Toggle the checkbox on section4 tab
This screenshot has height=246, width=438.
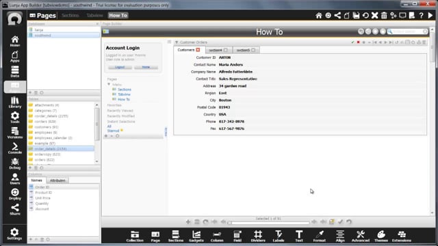click(x=226, y=50)
